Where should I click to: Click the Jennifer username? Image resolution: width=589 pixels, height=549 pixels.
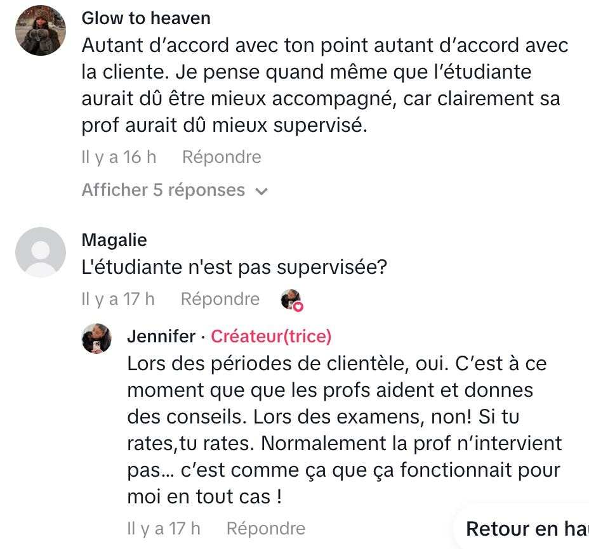(161, 337)
